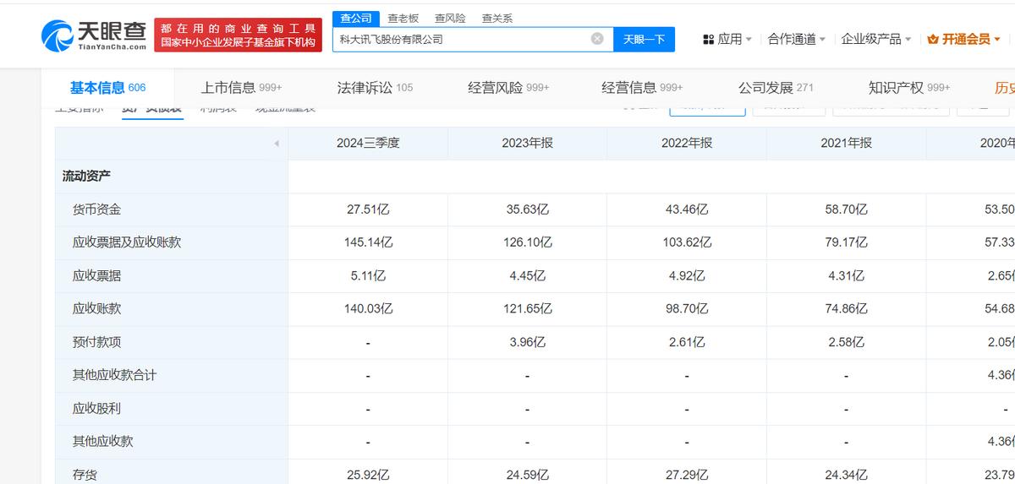Go to the 法律诉讼 tab
Viewport: 1015px width, 484px height.
pyautogui.click(x=375, y=88)
